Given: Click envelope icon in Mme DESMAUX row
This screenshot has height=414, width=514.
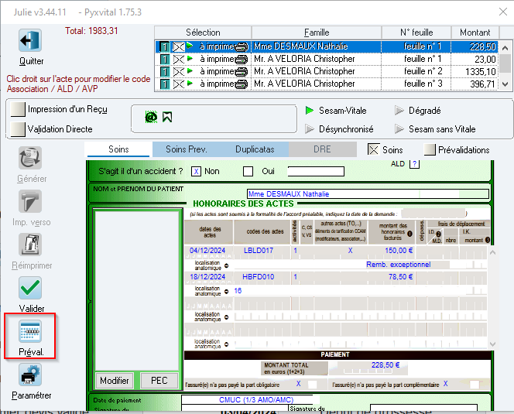Looking at the screenshot, I should pyautogui.click(x=179, y=47).
